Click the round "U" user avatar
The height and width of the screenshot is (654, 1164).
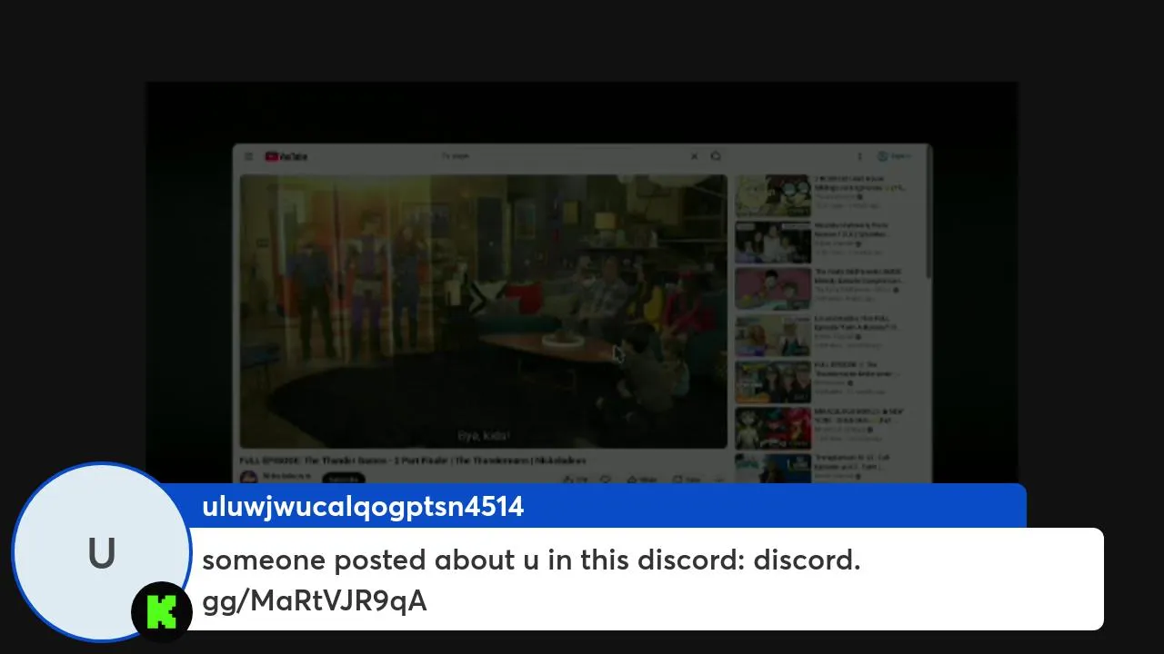[x=101, y=552]
